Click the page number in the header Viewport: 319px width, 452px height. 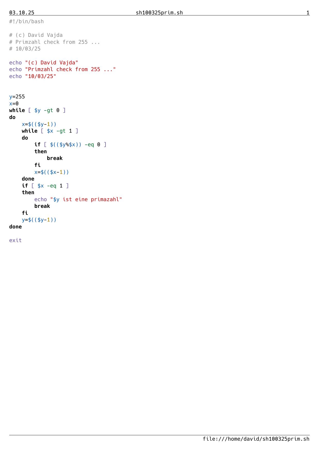[308, 13]
